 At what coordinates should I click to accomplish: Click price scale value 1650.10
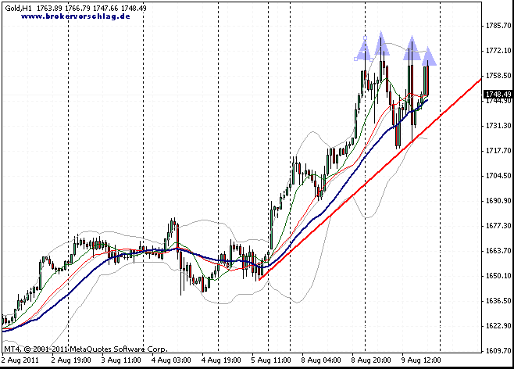pos(498,276)
